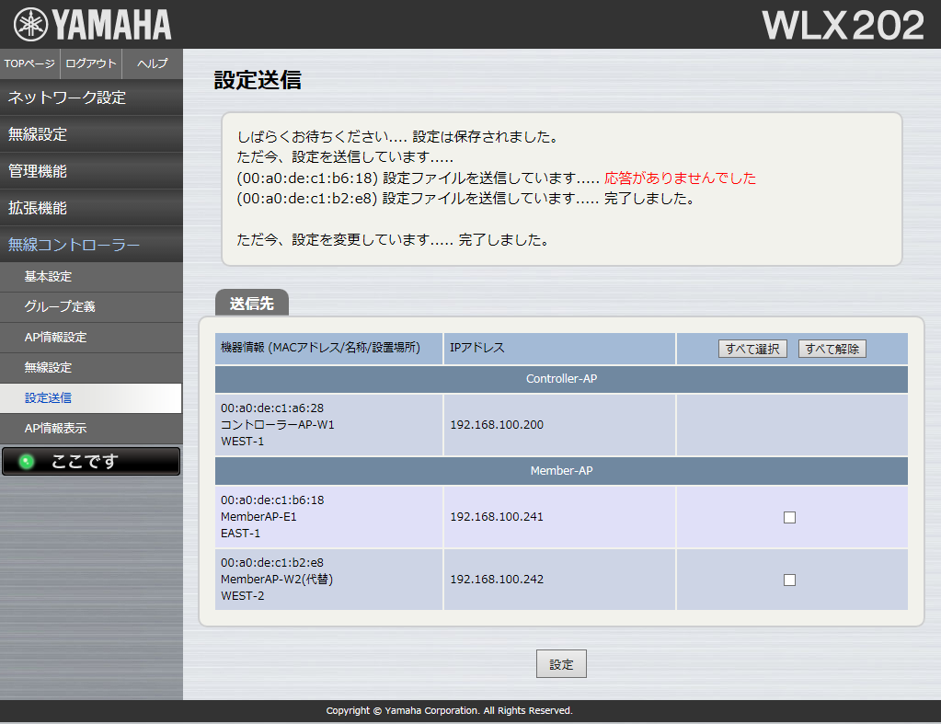
Task: Open 基本設定 in the sidebar submenu
Action: tap(91, 276)
